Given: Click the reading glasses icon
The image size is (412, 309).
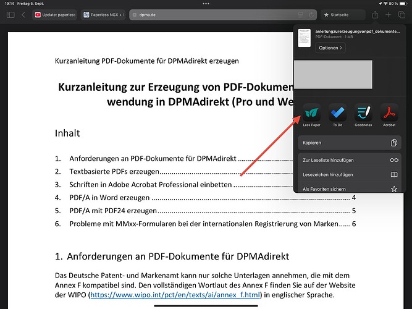Looking at the screenshot, I should click(394, 160).
